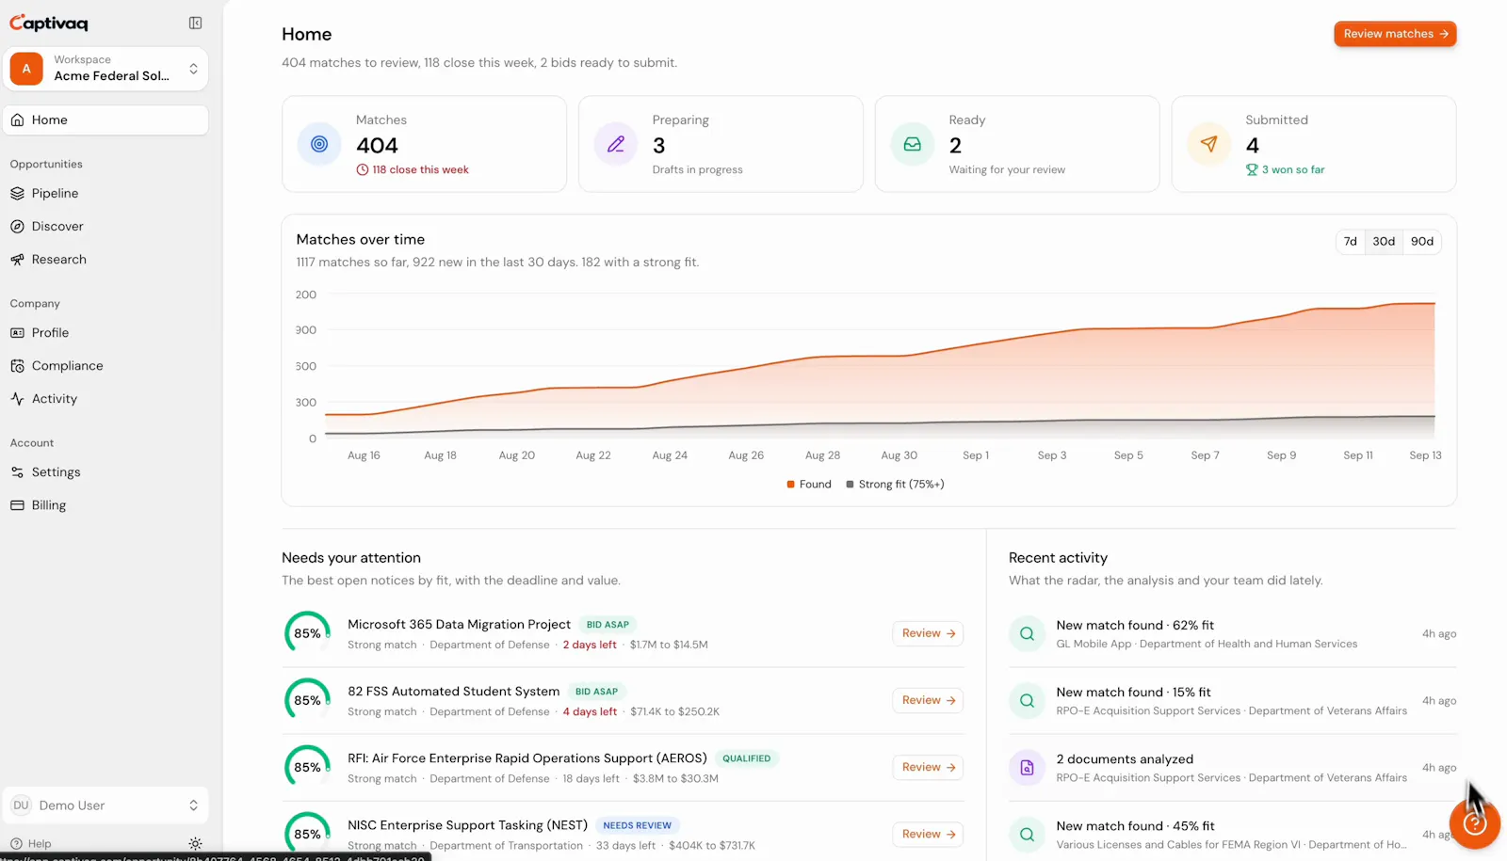The image size is (1507, 861).
Task: Open the Acme Federal workspace switcher
Action: coord(105,68)
